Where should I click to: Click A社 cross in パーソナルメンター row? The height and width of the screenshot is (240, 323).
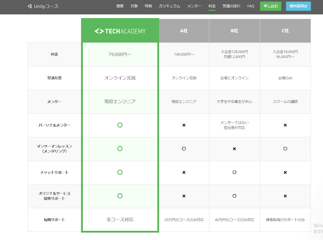click(184, 125)
